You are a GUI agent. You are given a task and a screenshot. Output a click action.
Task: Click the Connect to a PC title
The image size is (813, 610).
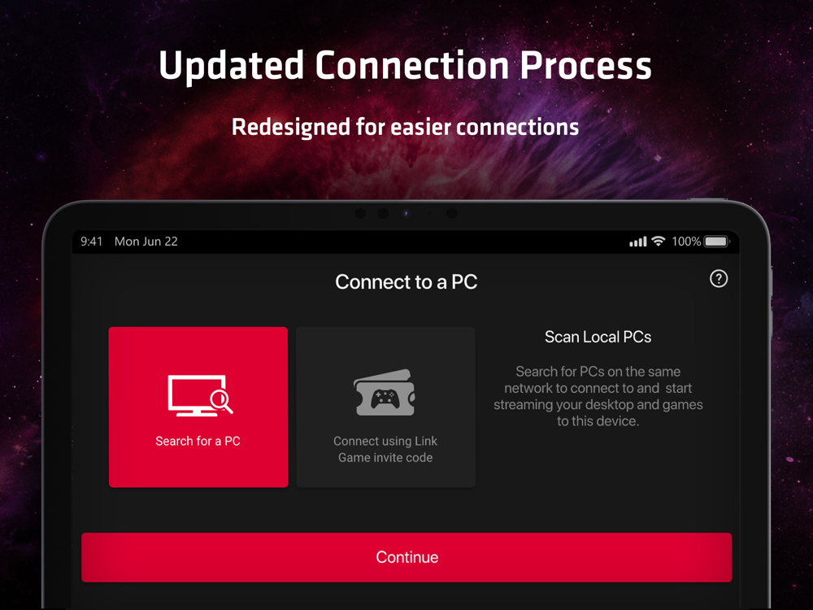pyautogui.click(x=406, y=281)
